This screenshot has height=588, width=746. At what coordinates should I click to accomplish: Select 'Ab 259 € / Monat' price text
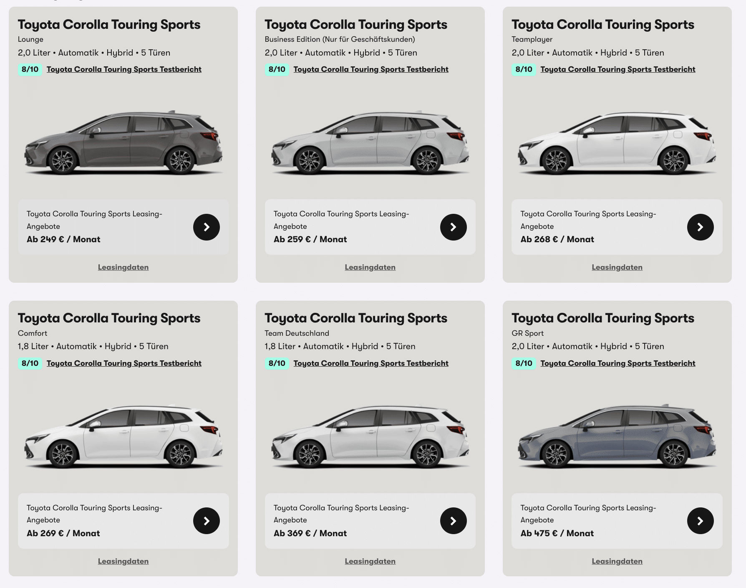coord(310,239)
